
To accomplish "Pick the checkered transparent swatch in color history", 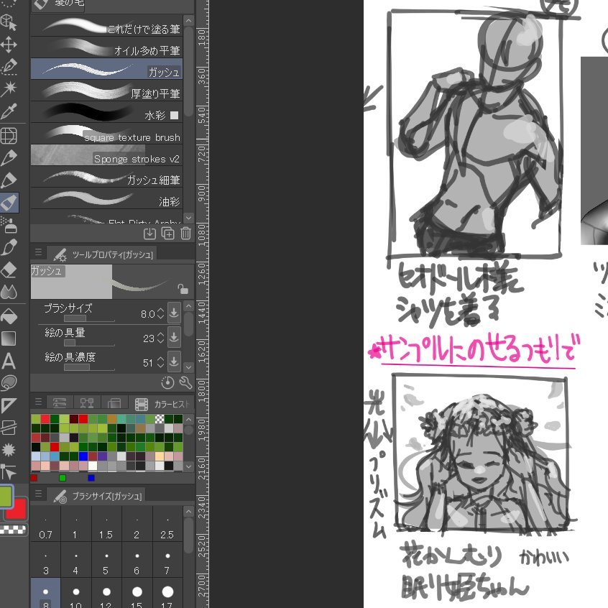I will pyautogui.click(x=160, y=419).
